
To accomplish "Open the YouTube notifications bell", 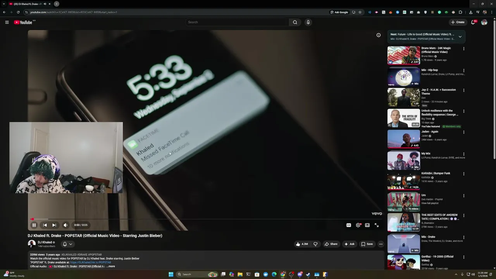I will coord(473,22).
